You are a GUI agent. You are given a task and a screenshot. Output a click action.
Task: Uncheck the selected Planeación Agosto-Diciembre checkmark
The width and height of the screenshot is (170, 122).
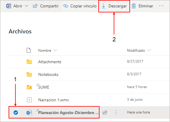tap(16, 113)
